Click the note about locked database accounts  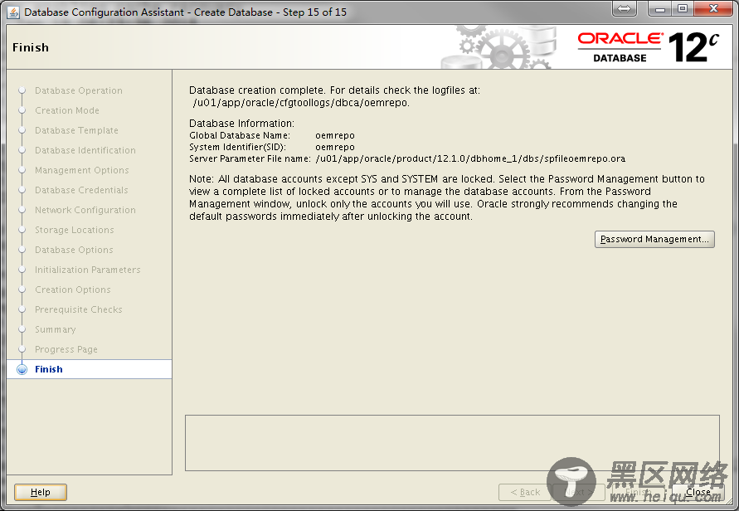(x=447, y=197)
